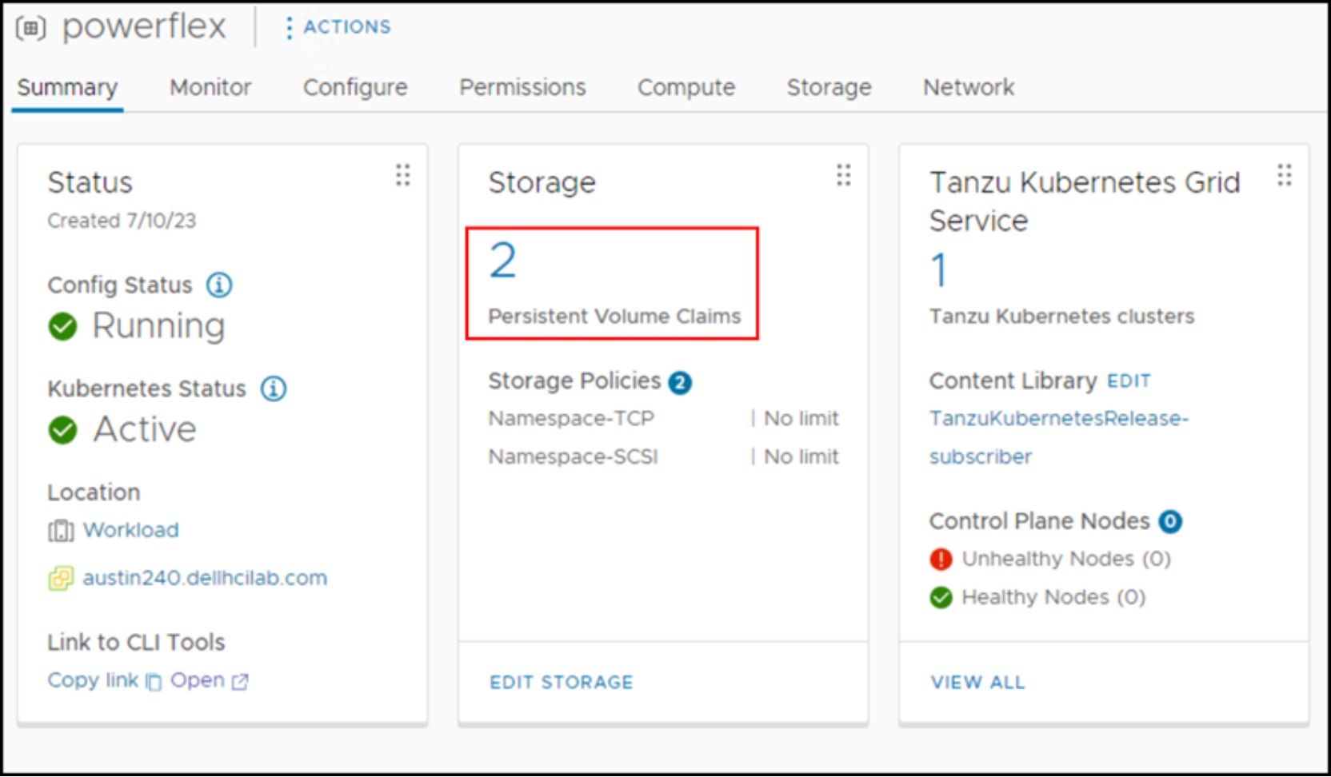Grab the Tanzu Kubernetes Grid card handle
Screen dimensions: 1331x777
point(1285,175)
